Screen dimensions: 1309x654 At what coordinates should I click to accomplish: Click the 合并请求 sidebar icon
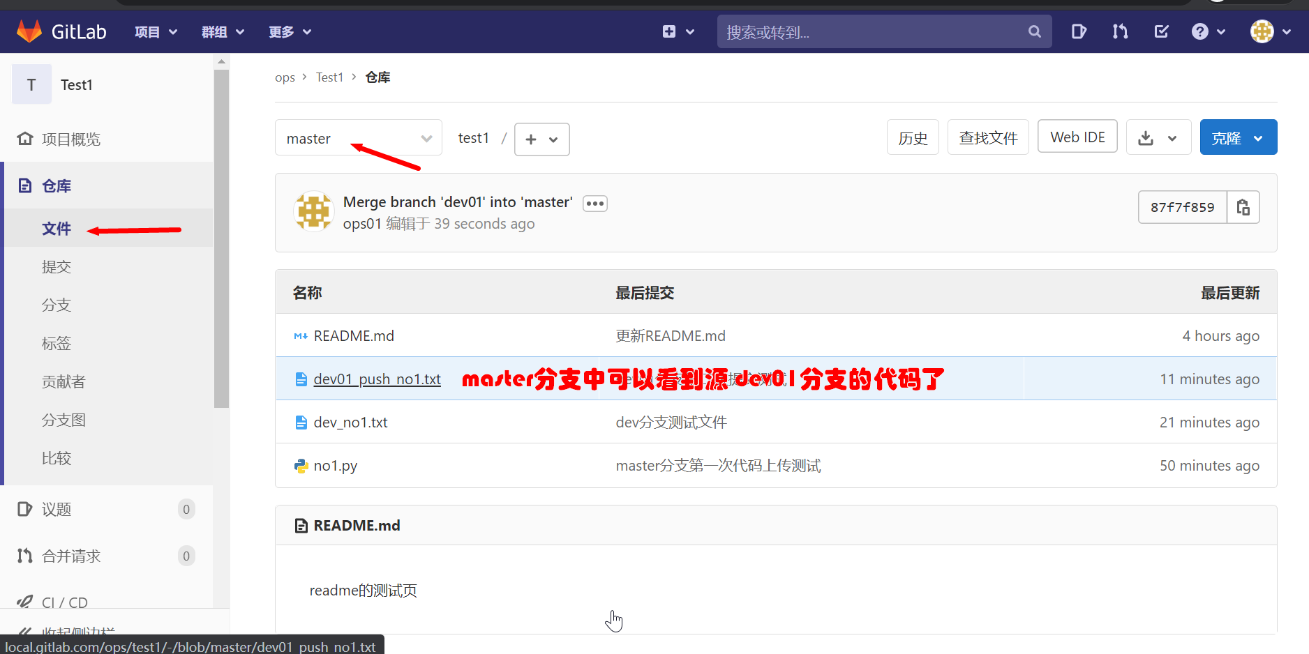point(25,556)
